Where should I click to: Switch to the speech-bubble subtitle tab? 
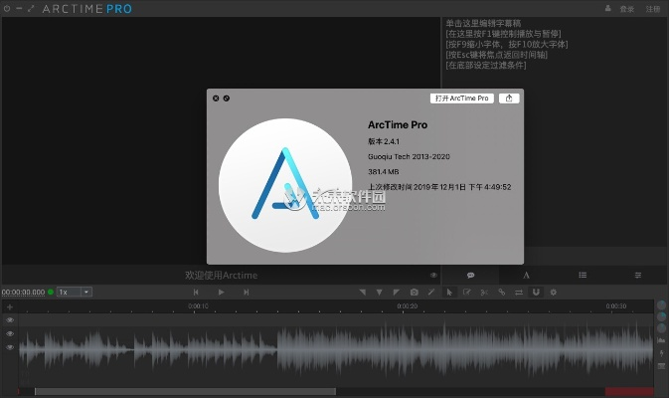470,276
